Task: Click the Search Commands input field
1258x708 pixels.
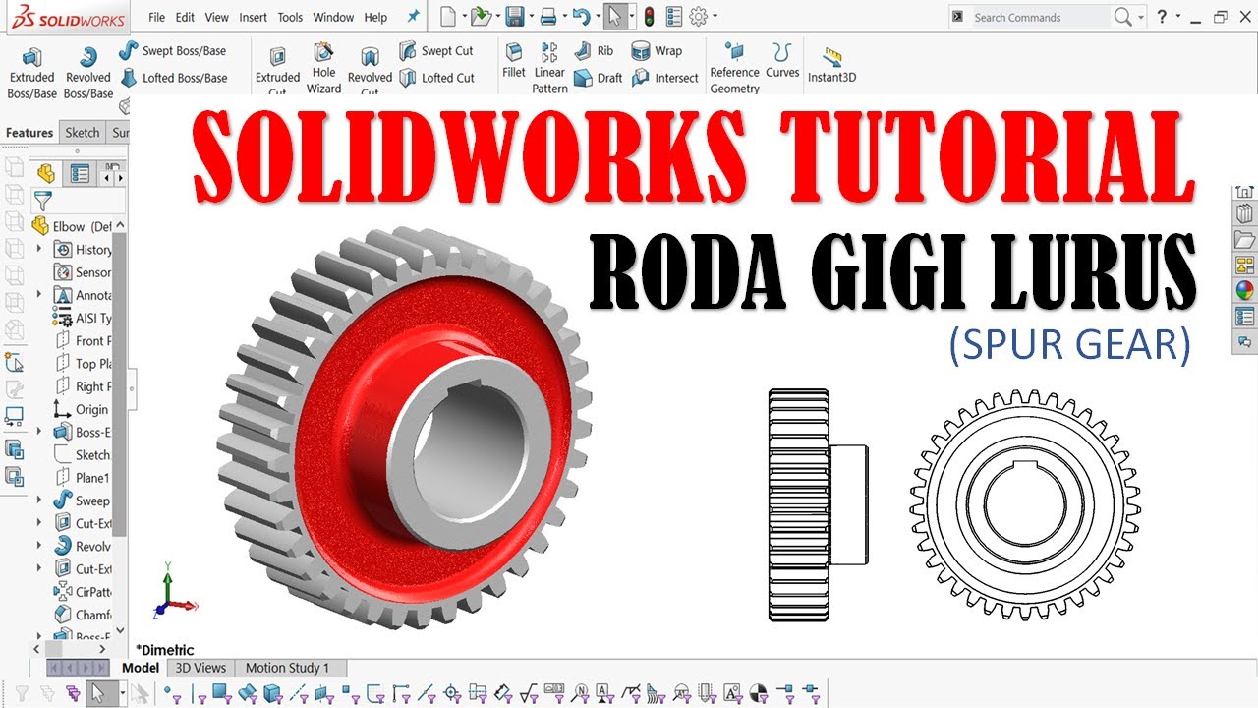Action: [1040, 17]
